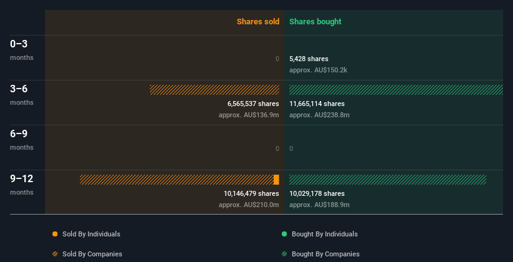
Task: Click the orange Sold By Individuals legend dot
Action: (x=55, y=234)
